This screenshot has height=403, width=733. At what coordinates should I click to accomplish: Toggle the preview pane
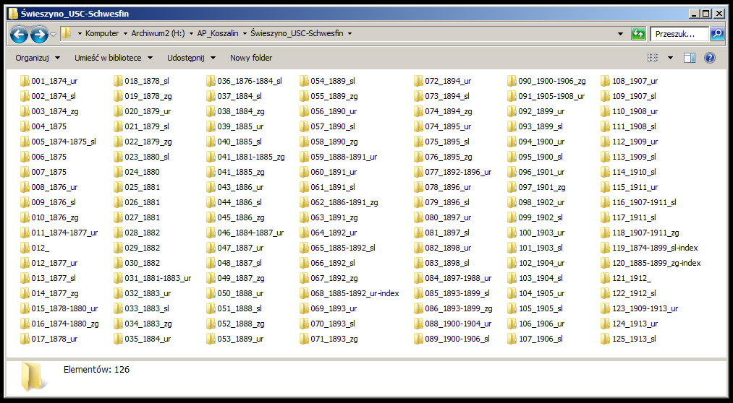pyautogui.click(x=690, y=58)
